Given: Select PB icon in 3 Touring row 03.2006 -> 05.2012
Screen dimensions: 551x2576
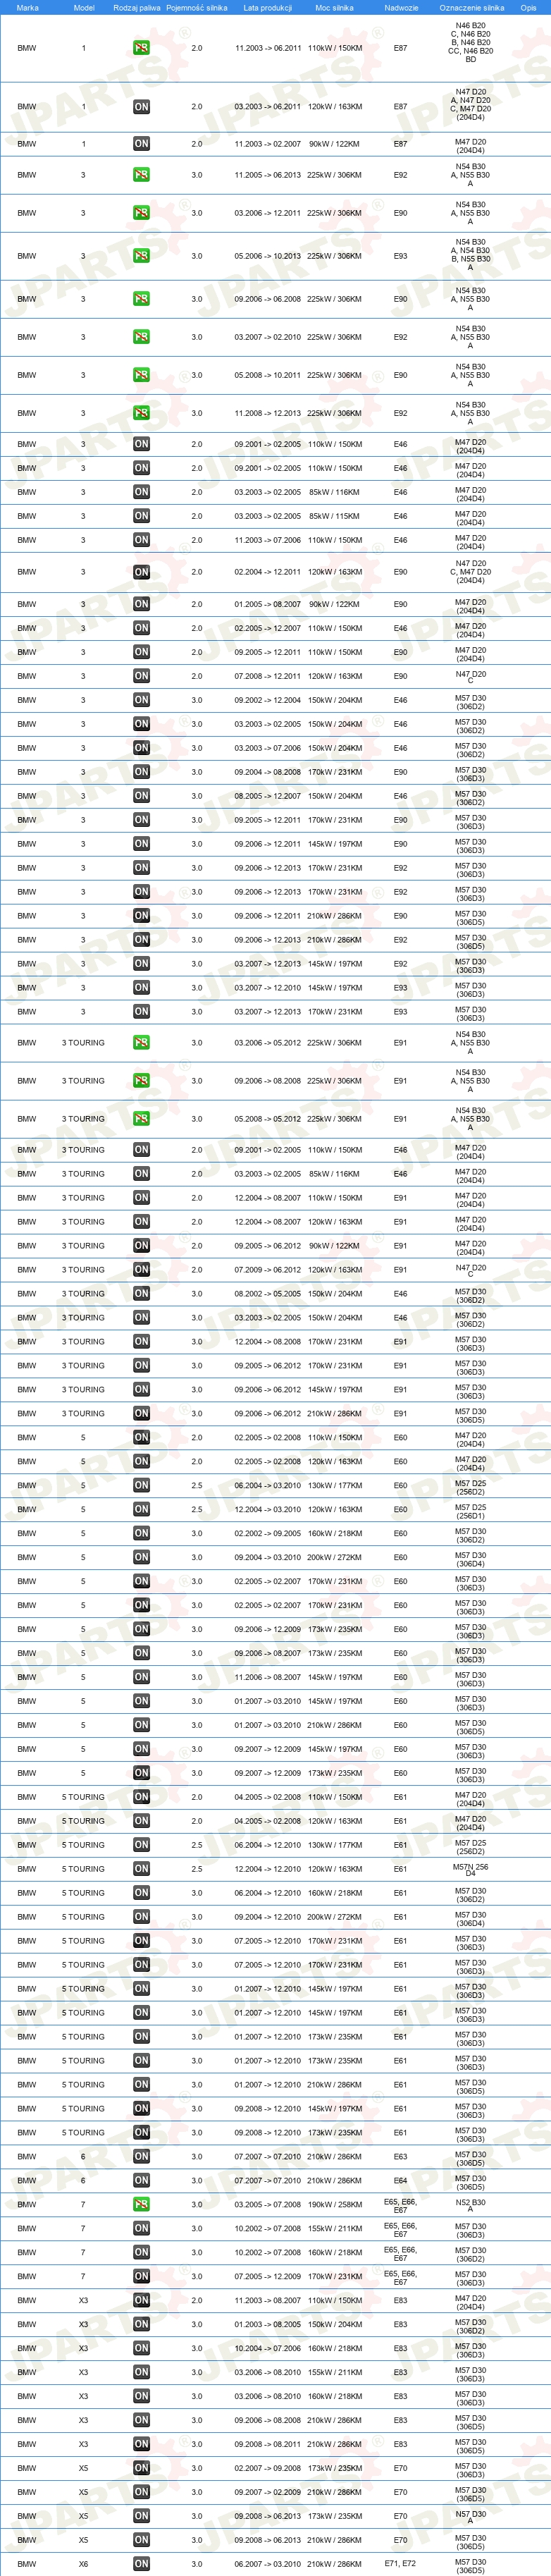Looking at the screenshot, I should [141, 1043].
